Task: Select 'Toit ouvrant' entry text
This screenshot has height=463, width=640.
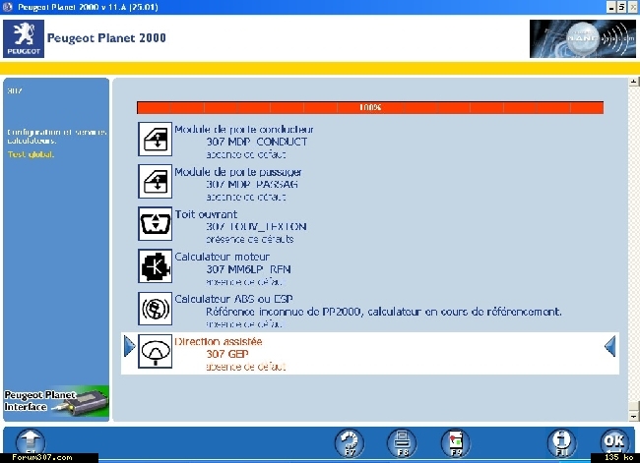Action: point(206,214)
